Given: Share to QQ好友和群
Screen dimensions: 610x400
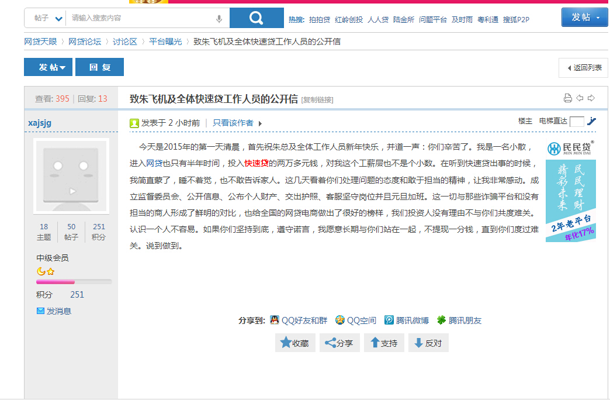Looking at the screenshot, I should tap(304, 320).
